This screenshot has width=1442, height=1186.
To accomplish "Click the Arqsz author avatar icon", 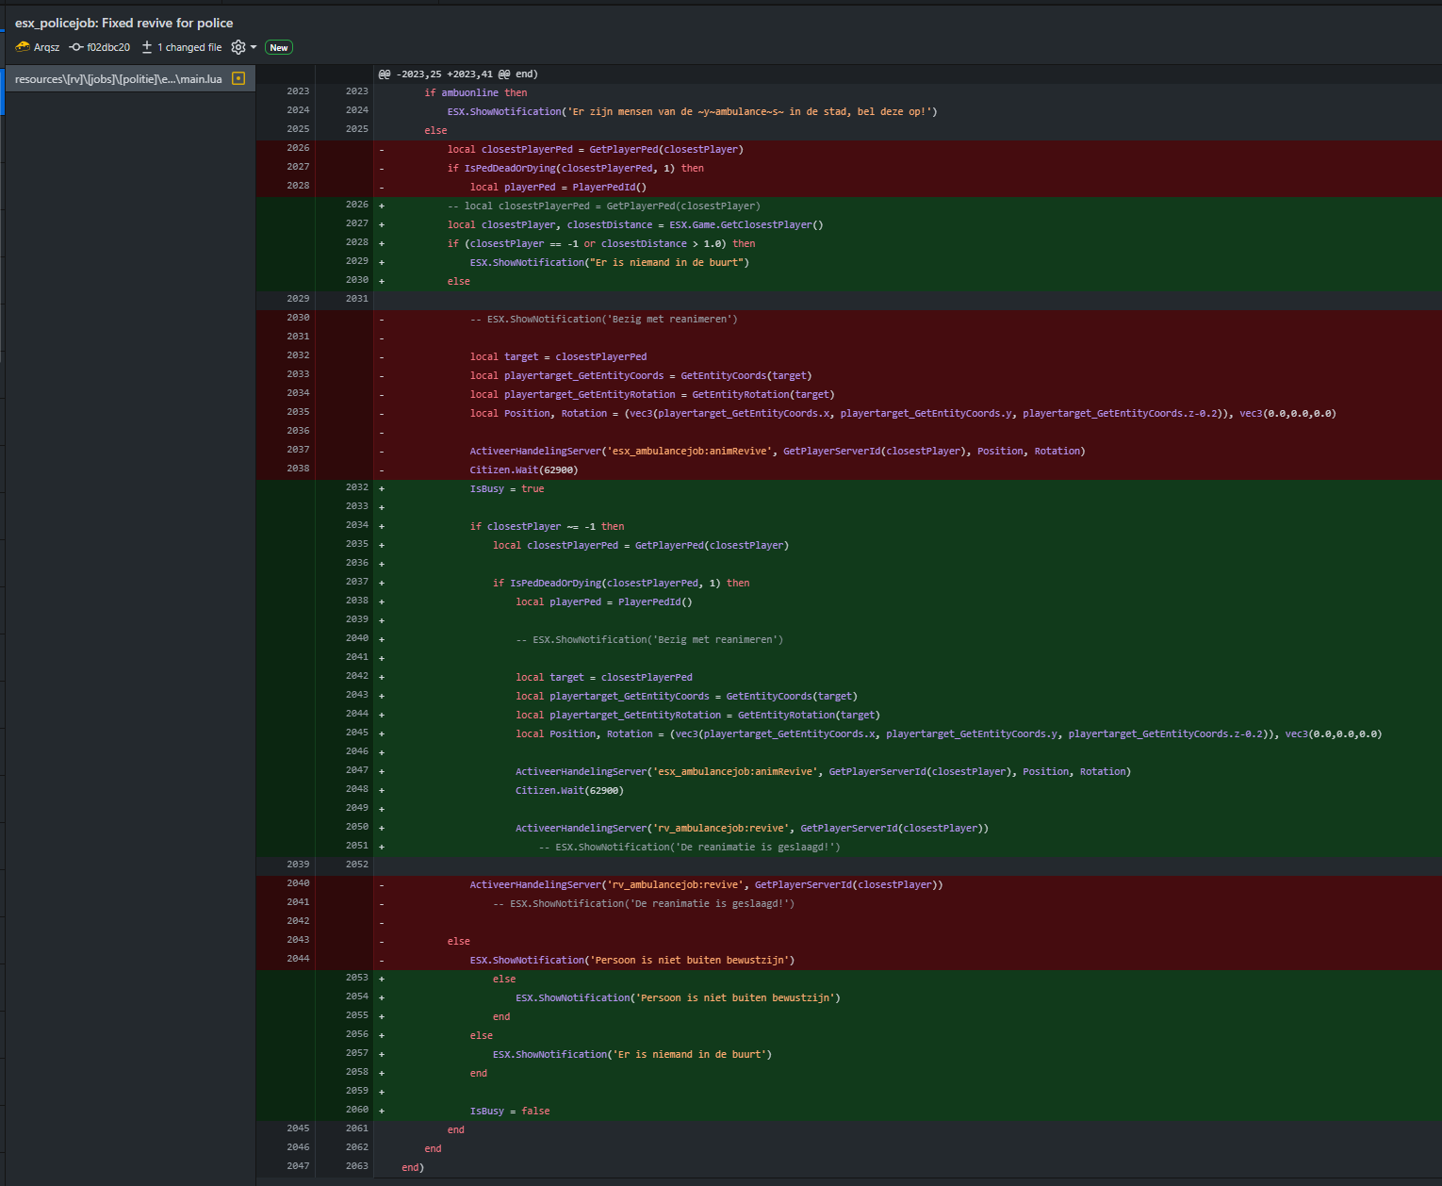I will [x=23, y=47].
